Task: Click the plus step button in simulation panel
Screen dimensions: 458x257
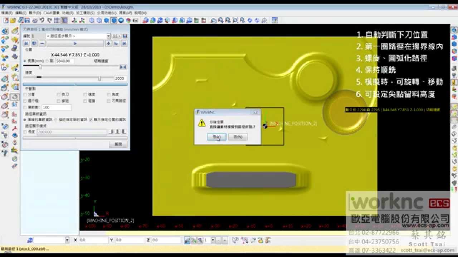Action: click(x=108, y=43)
